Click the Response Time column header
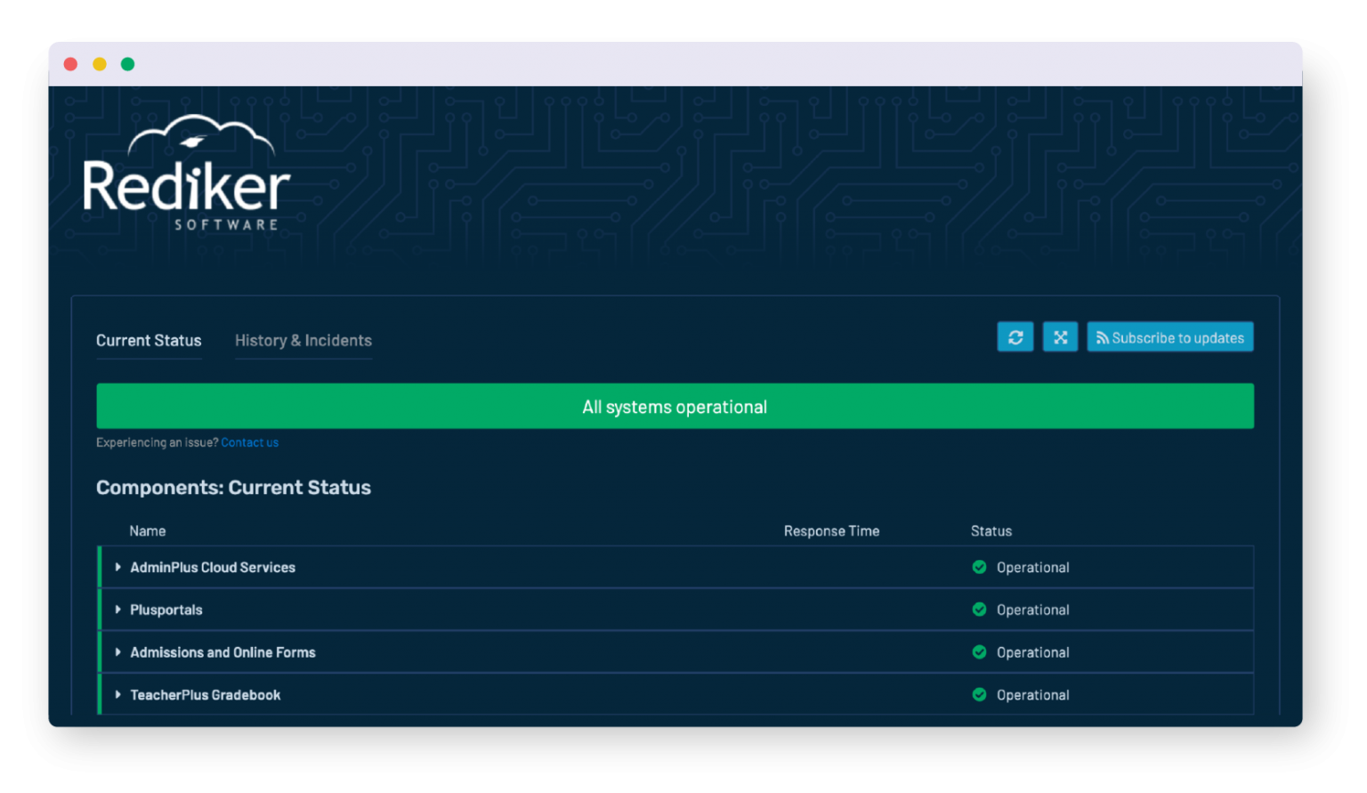1367x793 pixels. coord(831,531)
